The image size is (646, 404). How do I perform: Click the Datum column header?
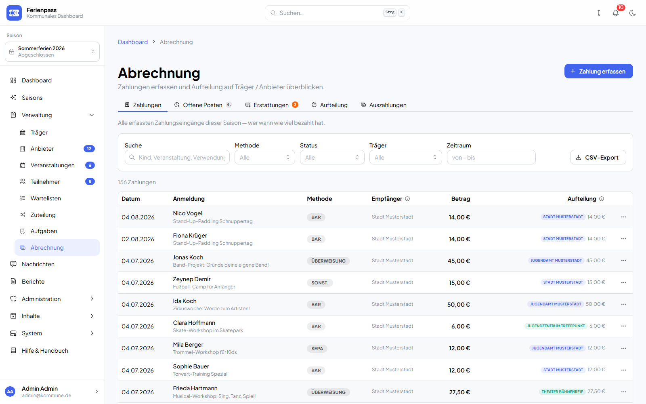131,199
